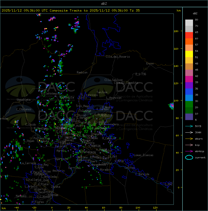Click the '65' value on the dBZ scale

point(196,32)
